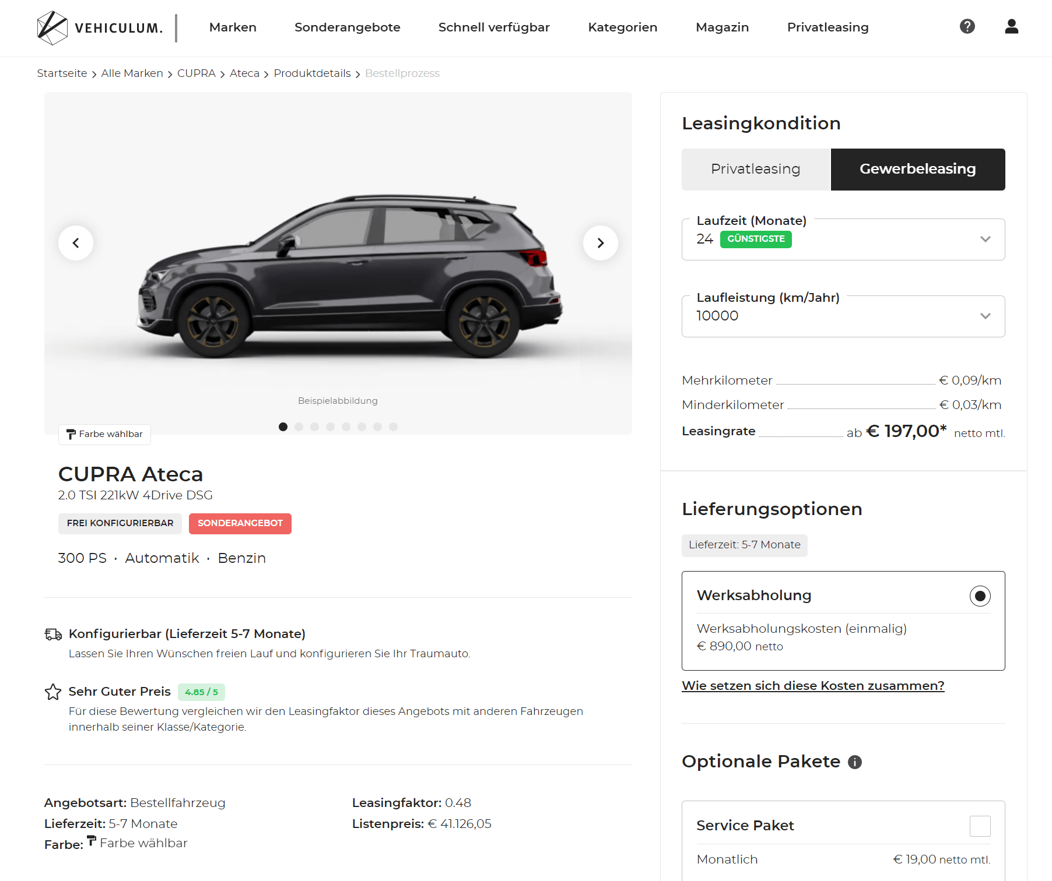
Task: Click the Minderkilometer € 0,03/km value
Action: 970,405
